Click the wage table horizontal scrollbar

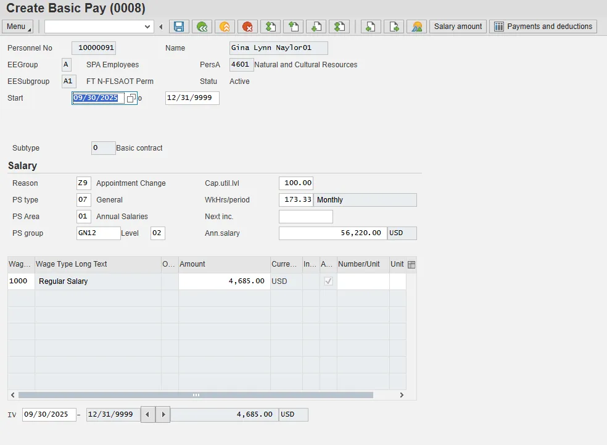pos(196,395)
